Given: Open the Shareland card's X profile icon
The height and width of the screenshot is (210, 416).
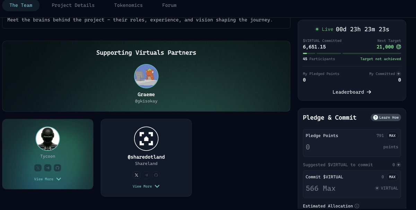Looking at the screenshot, I should pyautogui.click(x=137, y=175).
